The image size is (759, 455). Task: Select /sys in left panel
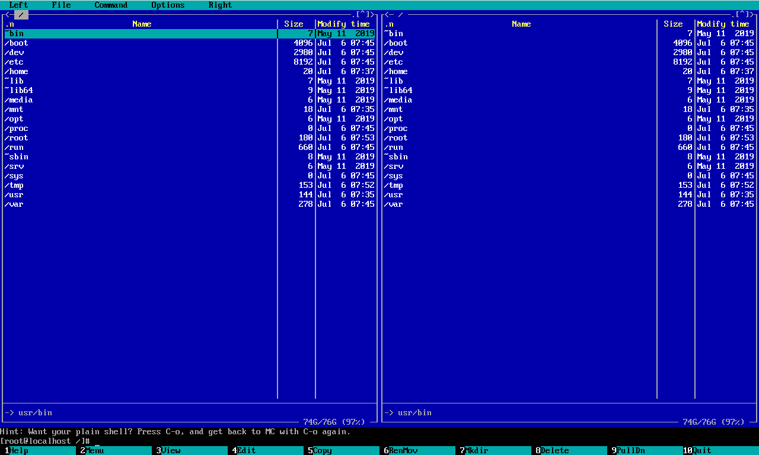[x=189, y=175]
